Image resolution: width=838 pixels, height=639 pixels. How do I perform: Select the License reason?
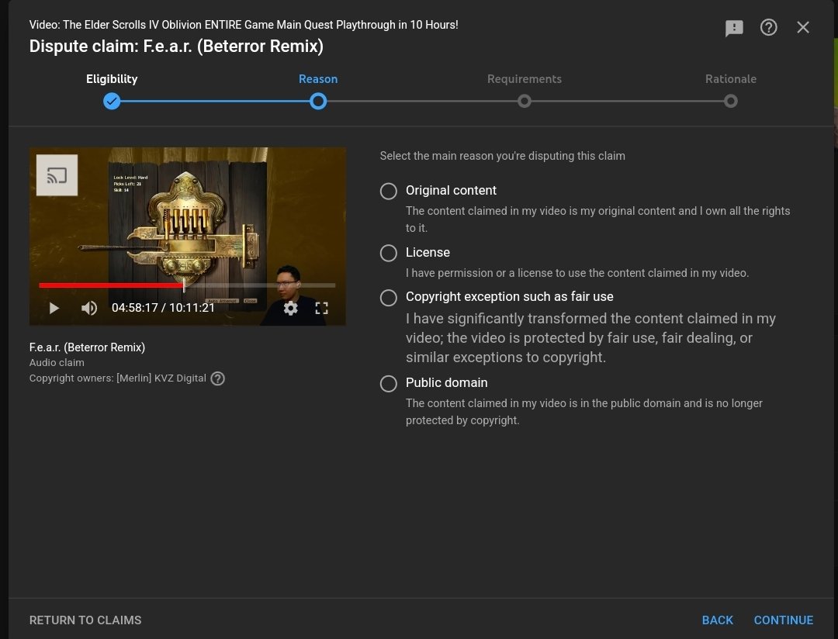coord(389,253)
